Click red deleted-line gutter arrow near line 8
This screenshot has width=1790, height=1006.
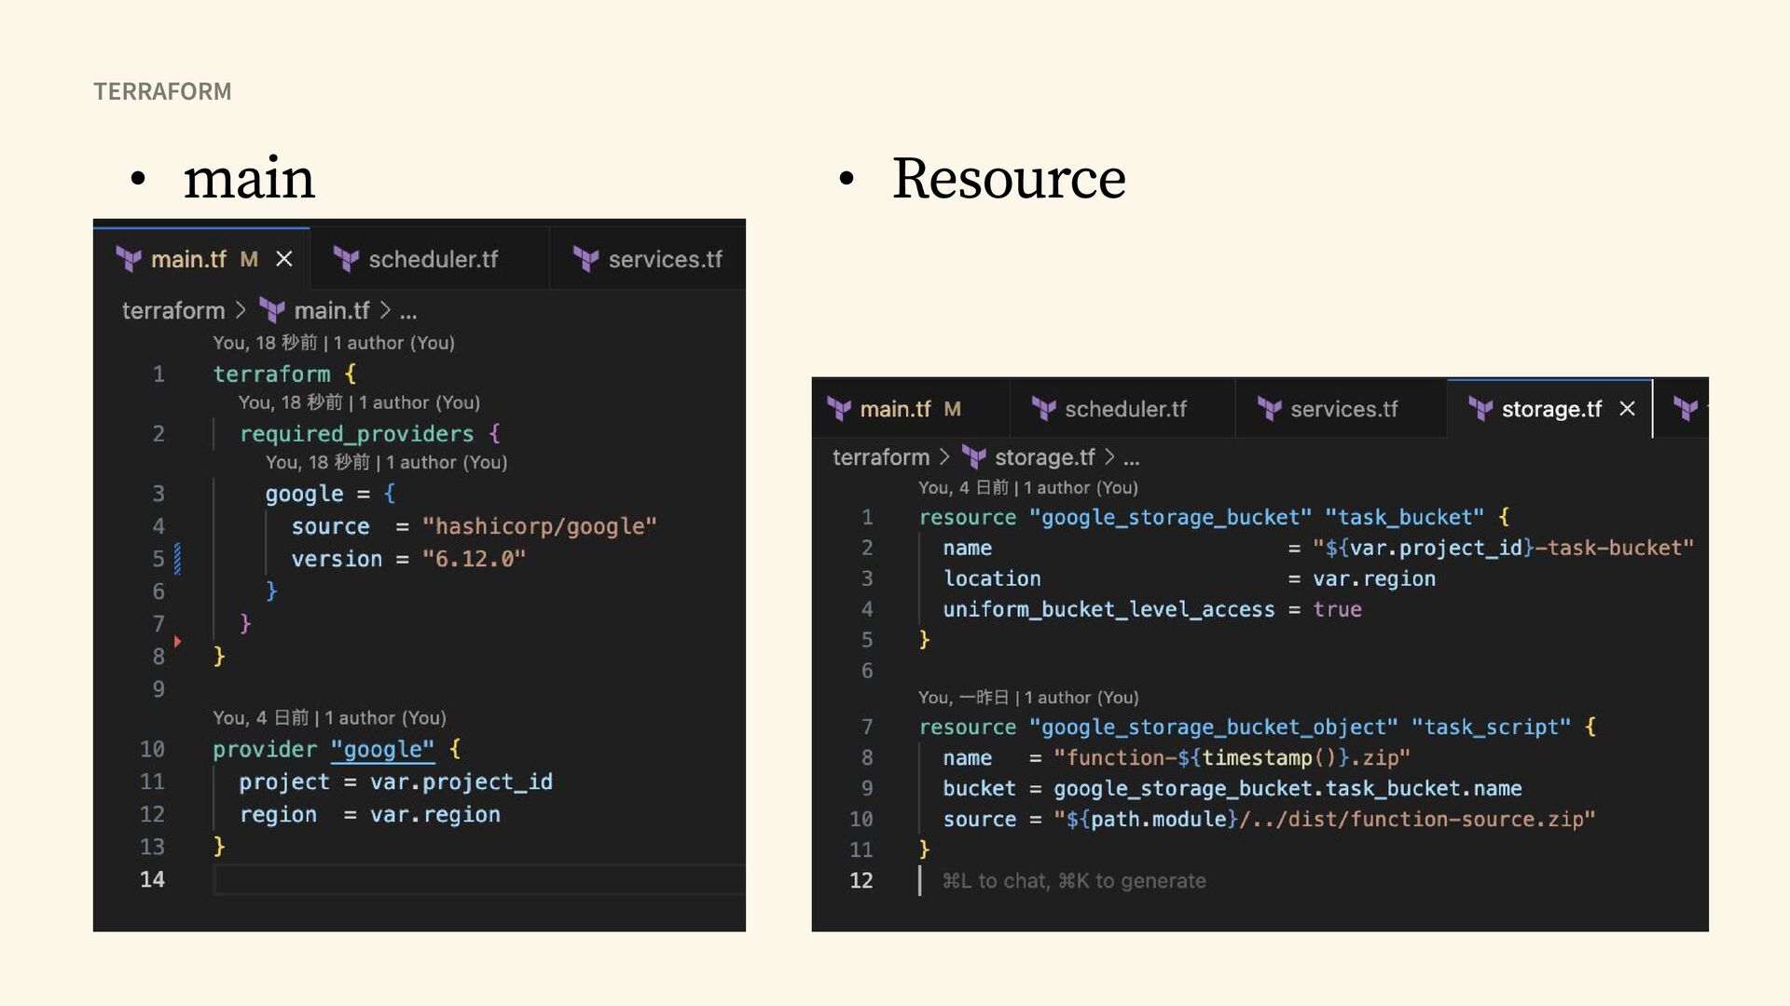click(x=177, y=642)
